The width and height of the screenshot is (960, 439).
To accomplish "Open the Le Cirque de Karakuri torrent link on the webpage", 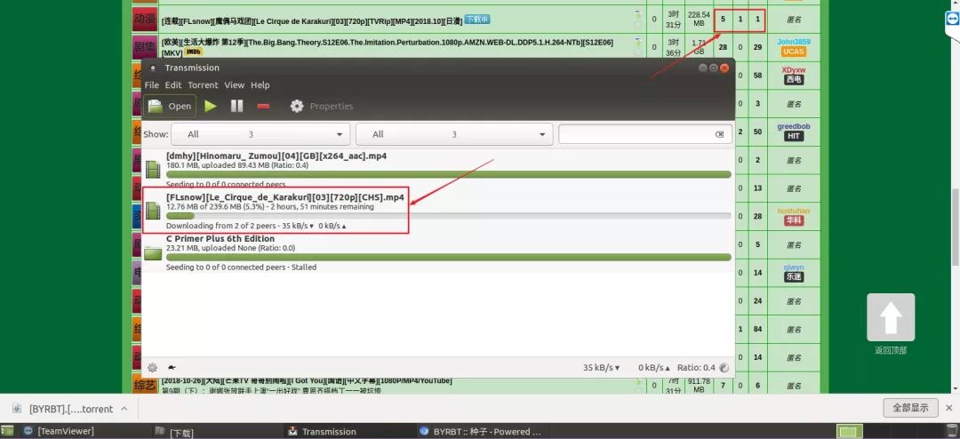I will pyautogui.click(x=312, y=20).
